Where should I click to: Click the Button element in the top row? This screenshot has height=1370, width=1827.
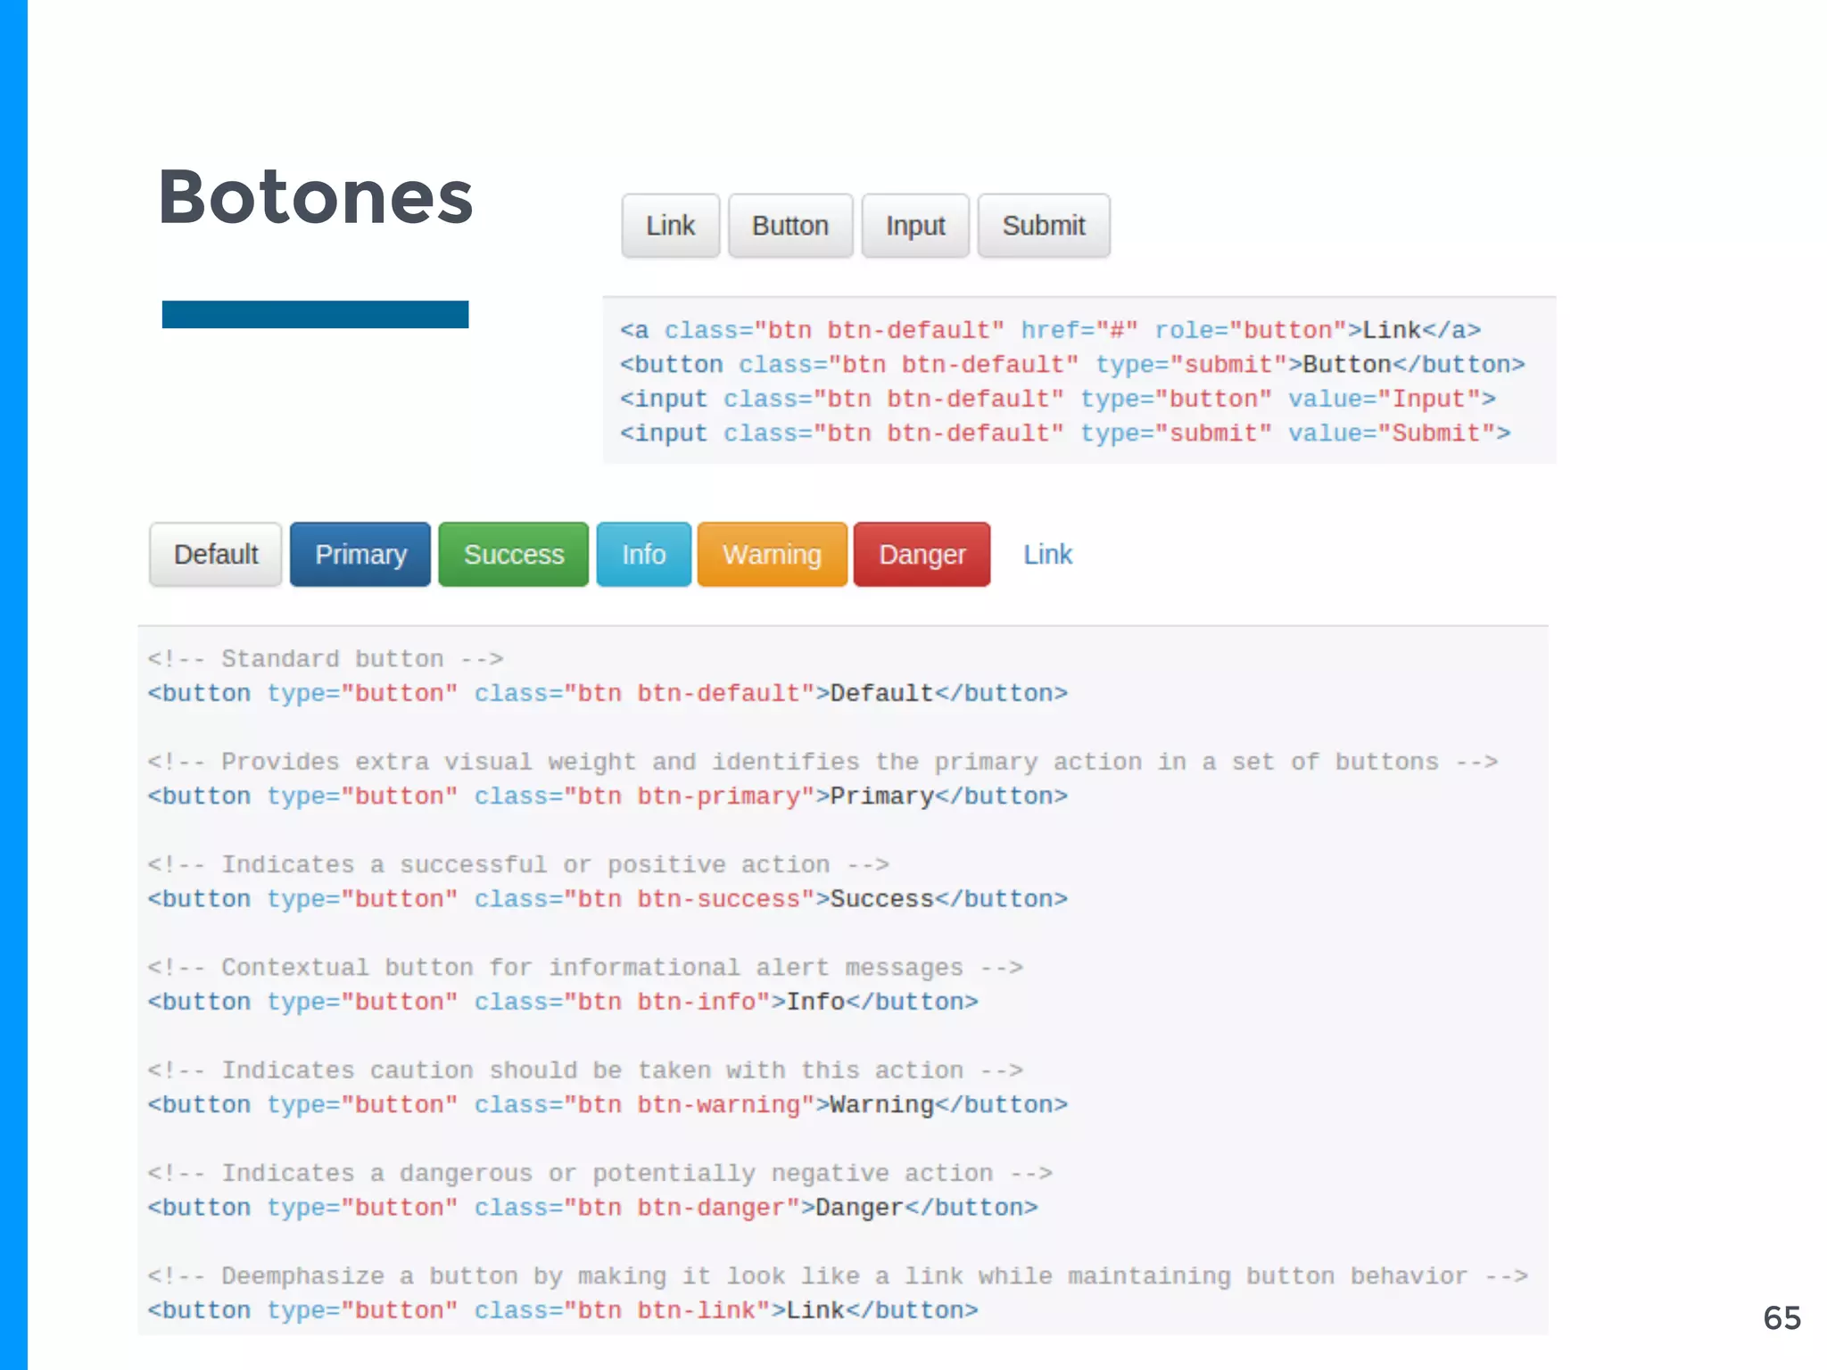(x=790, y=226)
